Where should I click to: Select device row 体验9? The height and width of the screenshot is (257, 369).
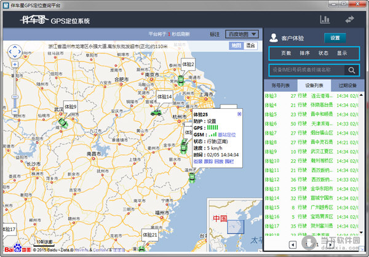click(x=311, y=152)
